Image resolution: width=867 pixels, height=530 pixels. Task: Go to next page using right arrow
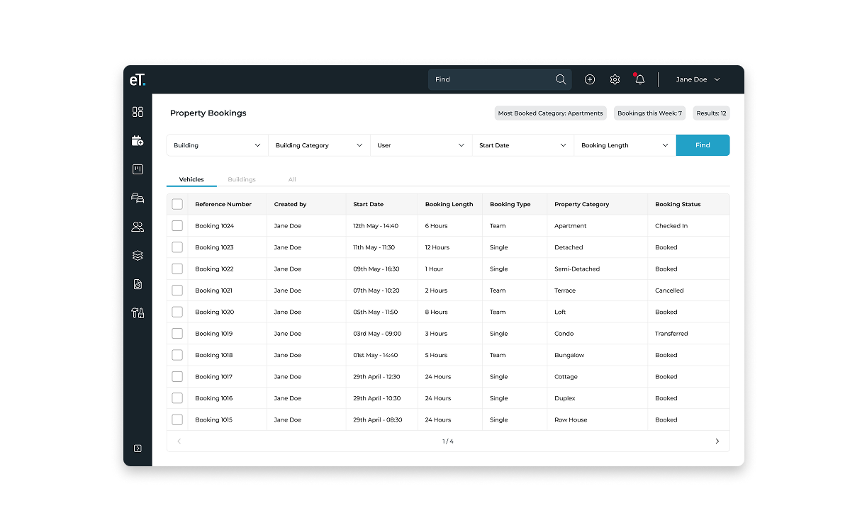pyautogui.click(x=717, y=441)
